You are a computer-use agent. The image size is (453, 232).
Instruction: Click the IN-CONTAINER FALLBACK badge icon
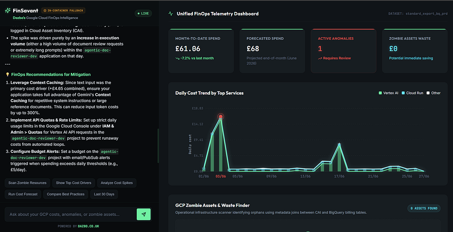pos(45,11)
